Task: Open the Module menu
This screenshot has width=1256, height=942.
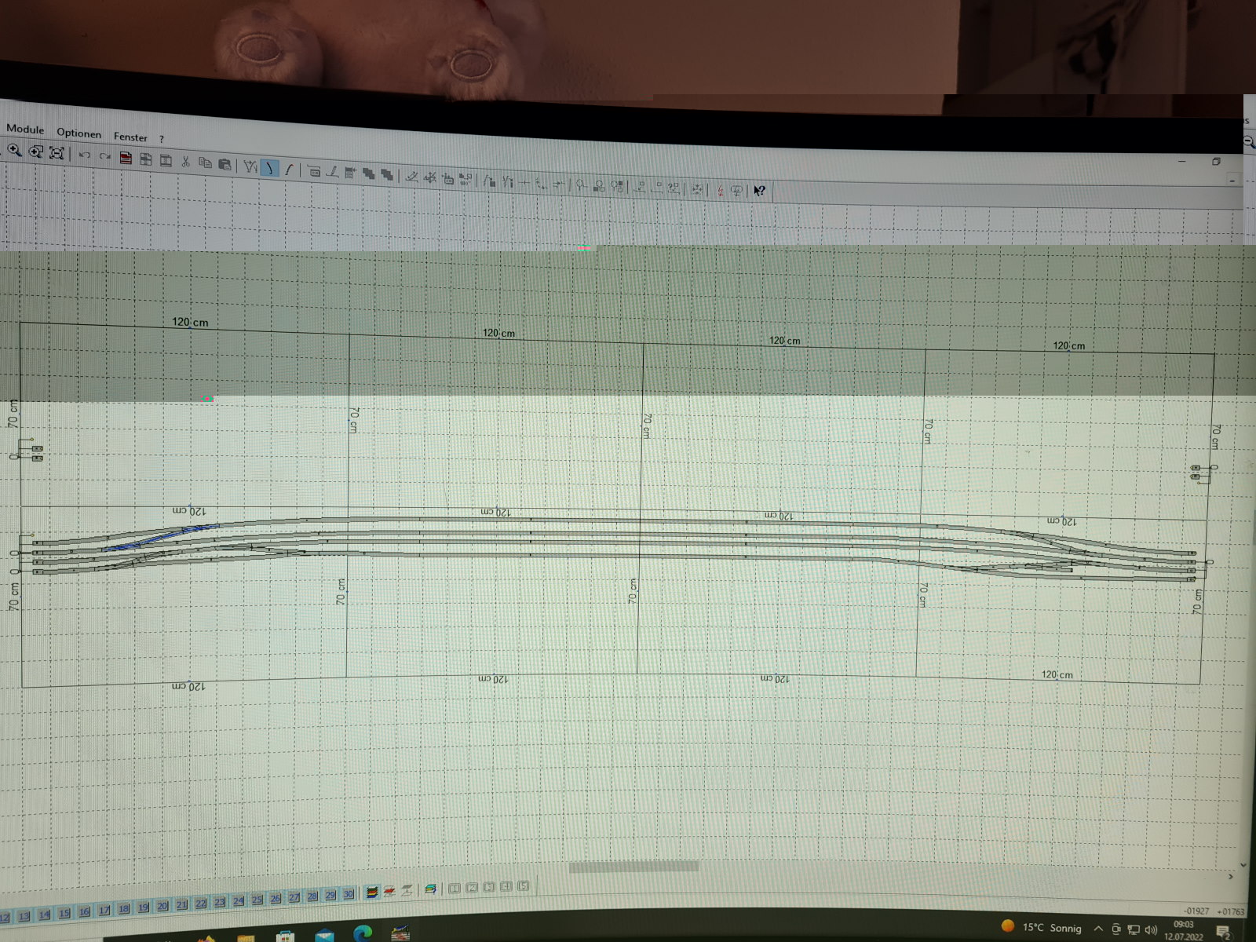Action: pyautogui.click(x=25, y=129)
